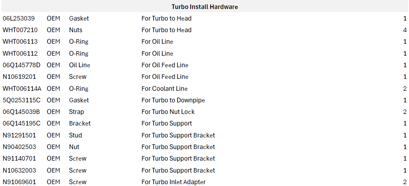Click the Stud description cell
The height and width of the screenshot is (186, 409).
pyautogui.click(x=76, y=135)
